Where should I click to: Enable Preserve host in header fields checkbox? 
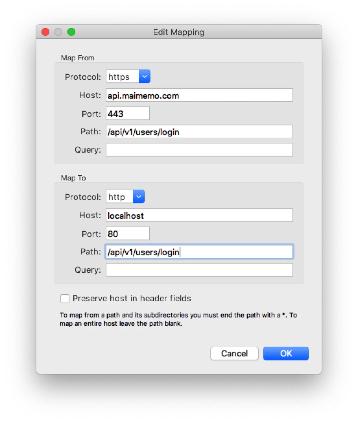(x=65, y=298)
